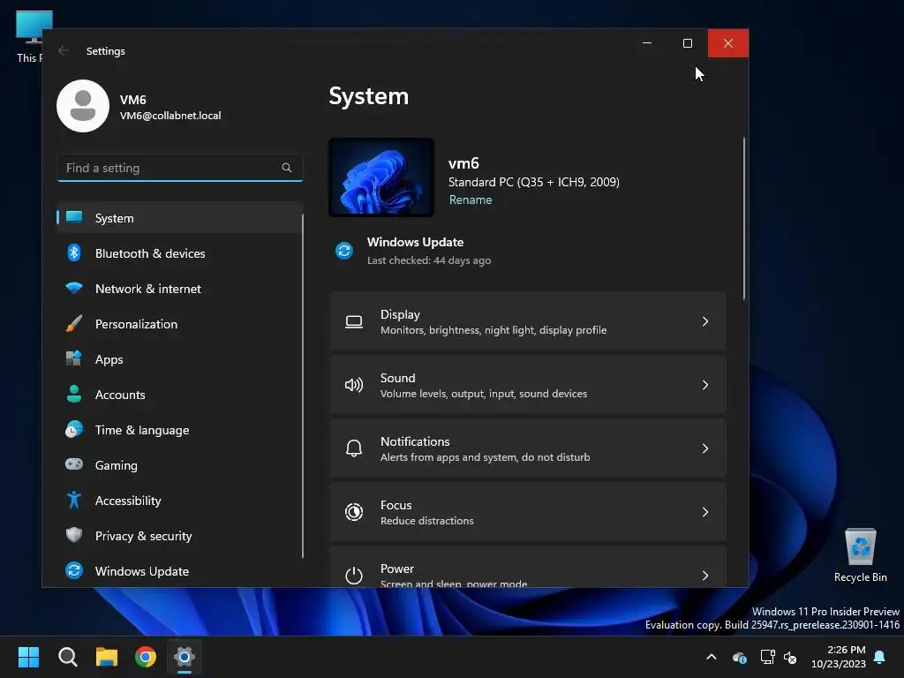Viewport: 904px width, 678px height.
Task: Maximize the Settings window
Action: [x=687, y=43]
